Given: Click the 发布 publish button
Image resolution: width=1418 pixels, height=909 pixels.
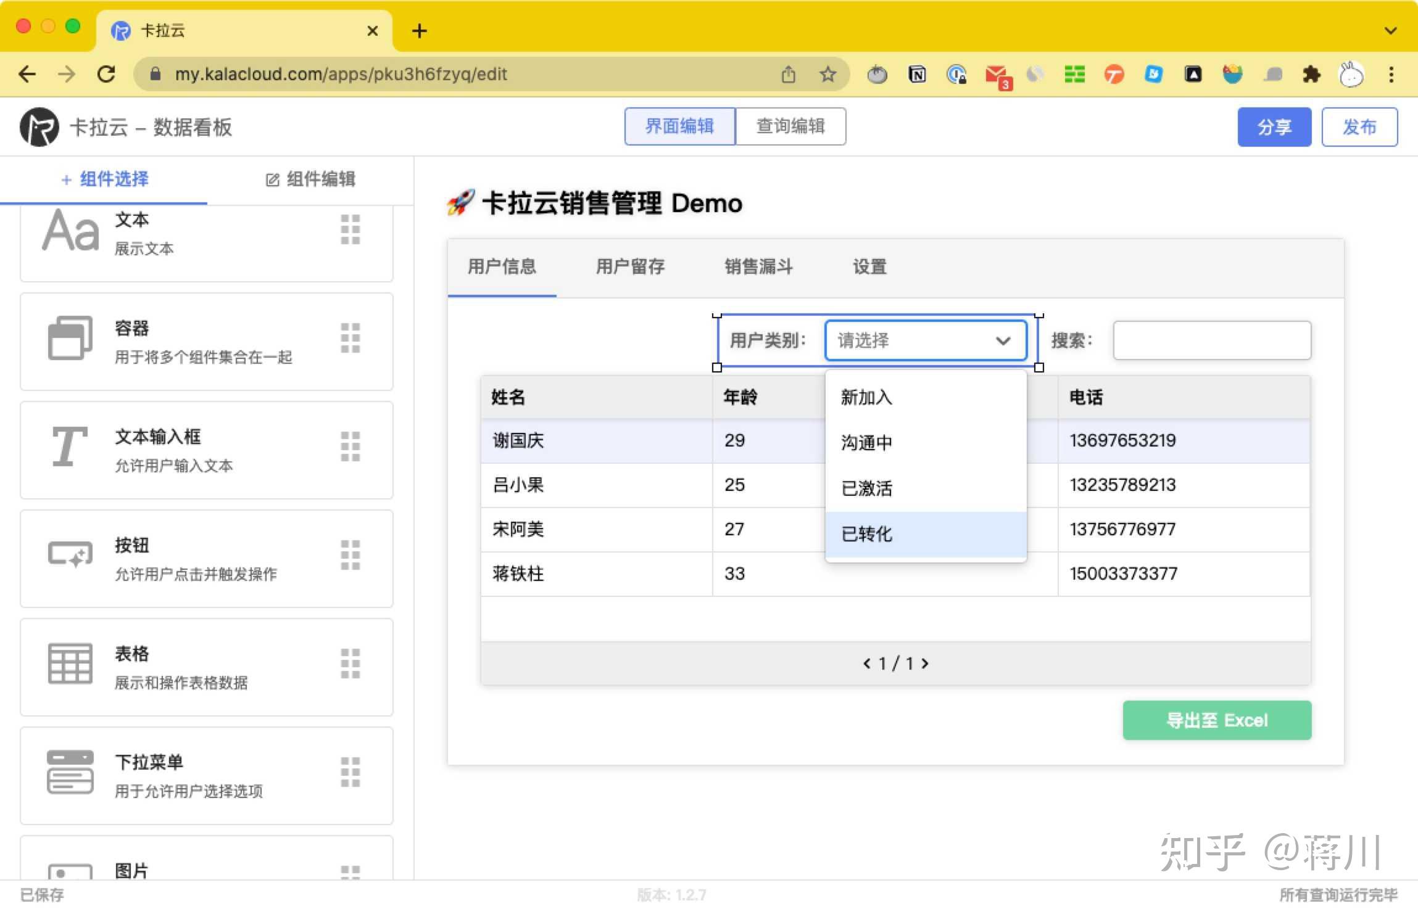Looking at the screenshot, I should click(x=1359, y=126).
